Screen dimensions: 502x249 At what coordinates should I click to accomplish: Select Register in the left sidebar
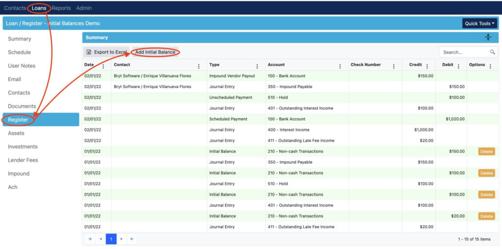point(41,119)
